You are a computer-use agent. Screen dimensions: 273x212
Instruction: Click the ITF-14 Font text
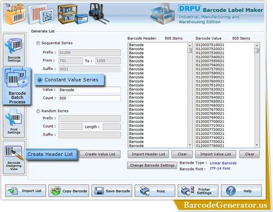tap(220, 168)
